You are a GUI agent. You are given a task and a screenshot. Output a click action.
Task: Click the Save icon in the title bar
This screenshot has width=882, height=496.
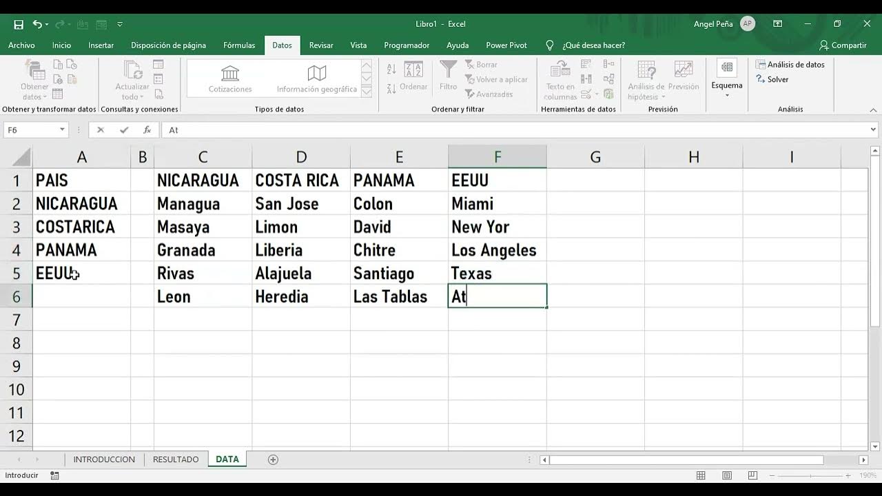pyautogui.click(x=19, y=24)
